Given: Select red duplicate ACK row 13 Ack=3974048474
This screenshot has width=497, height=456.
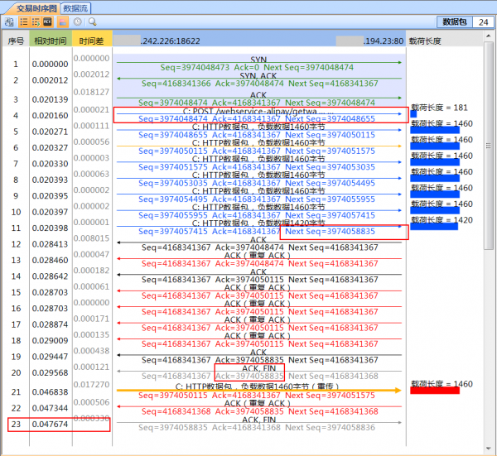Looking at the screenshot, I should (x=259, y=260).
